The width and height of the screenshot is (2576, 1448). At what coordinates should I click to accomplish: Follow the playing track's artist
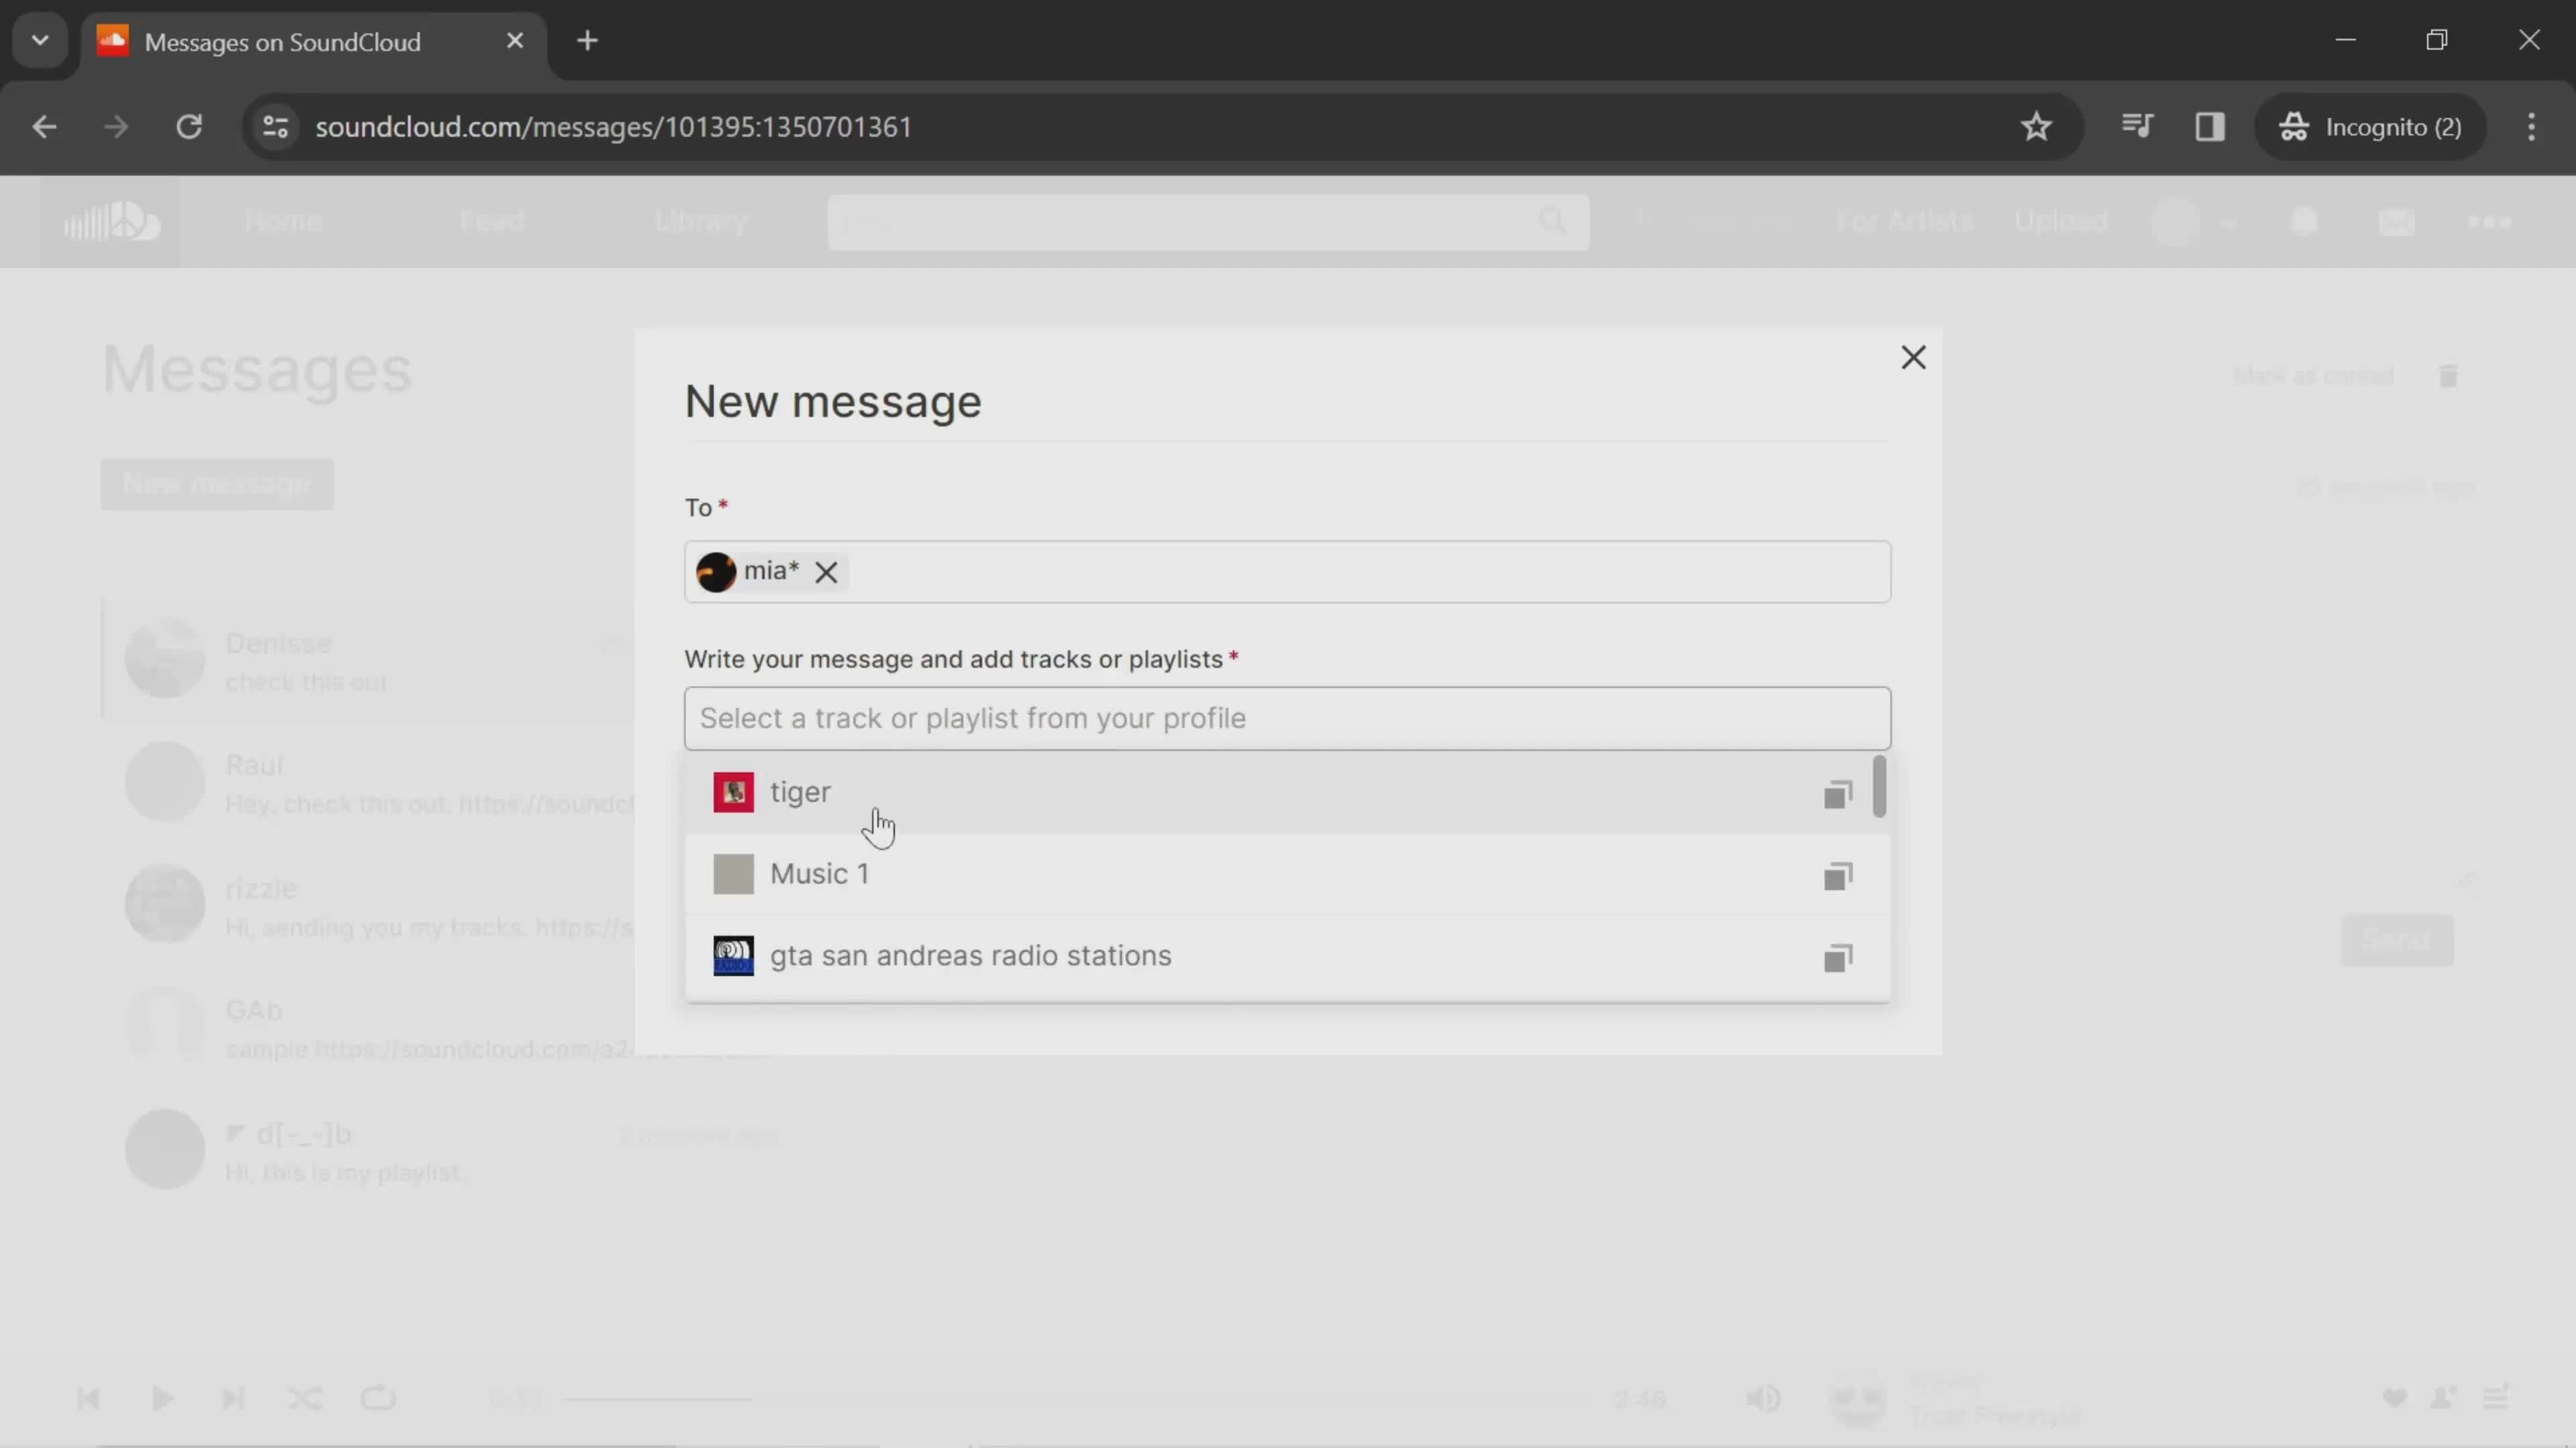2443,1399
